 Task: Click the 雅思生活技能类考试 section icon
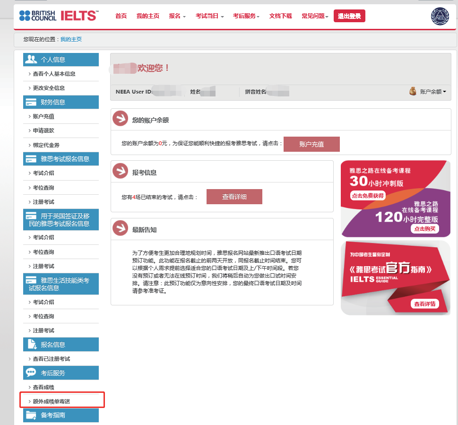(x=31, y=280)
